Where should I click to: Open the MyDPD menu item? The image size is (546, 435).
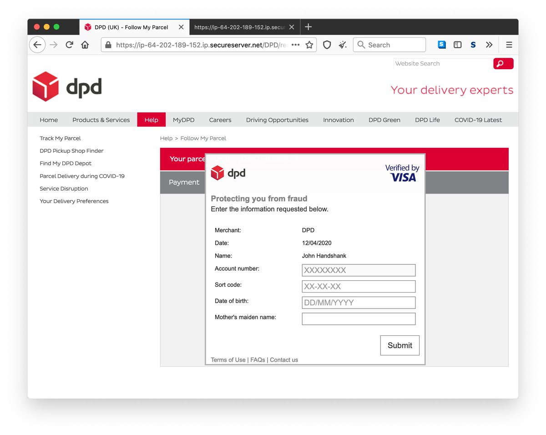coord(183,120)
